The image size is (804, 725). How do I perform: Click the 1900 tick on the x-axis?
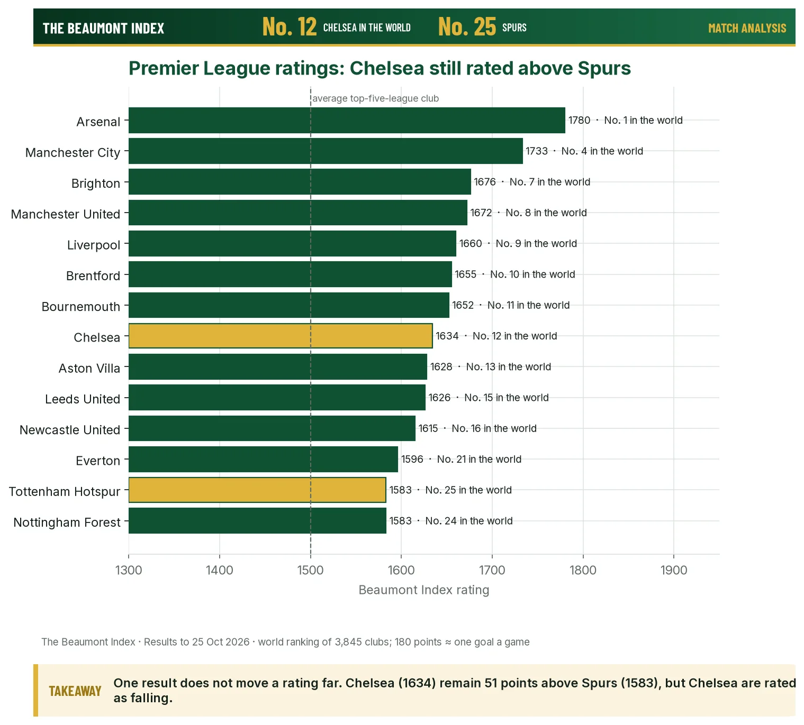[x=674, y=570]
